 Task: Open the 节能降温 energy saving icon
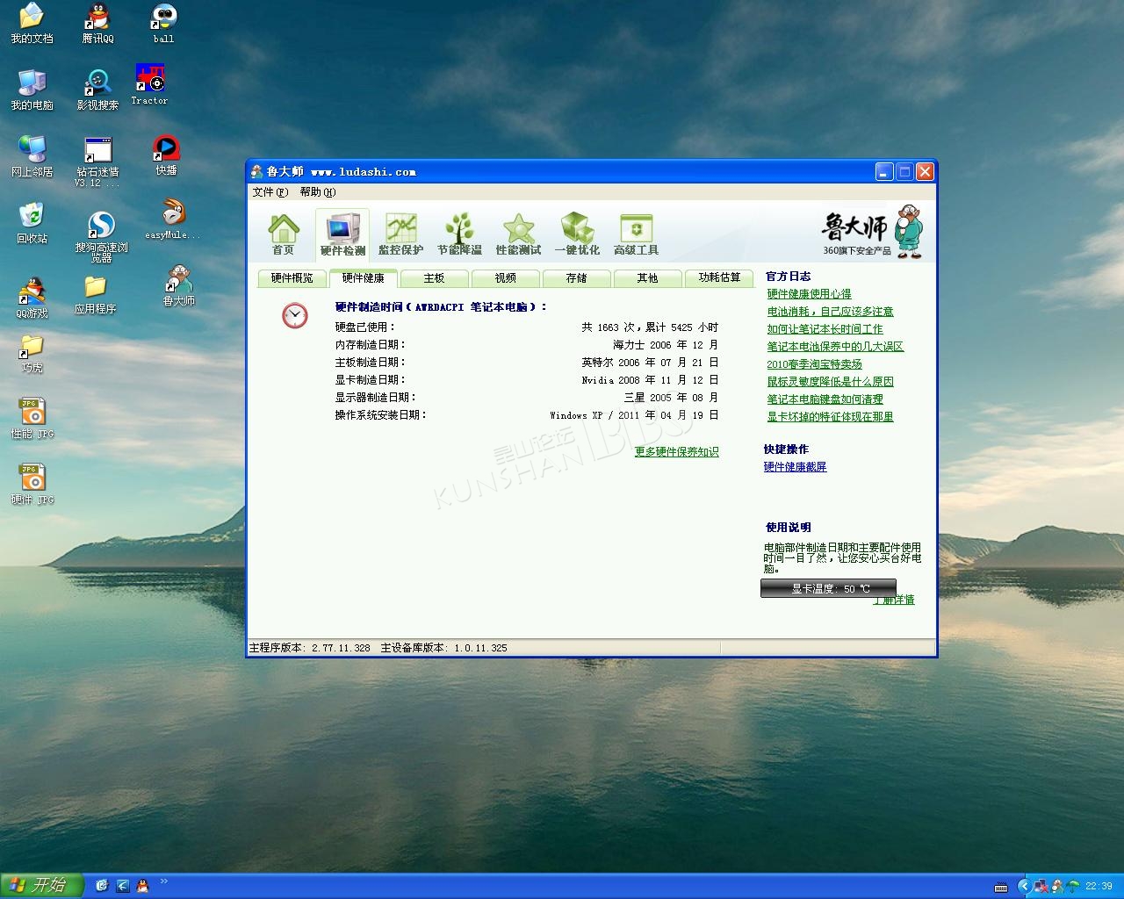pos(459,234)
